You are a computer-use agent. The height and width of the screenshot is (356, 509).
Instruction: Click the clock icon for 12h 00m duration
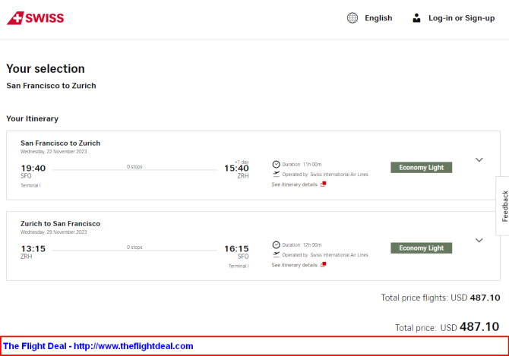pos(276,244)
